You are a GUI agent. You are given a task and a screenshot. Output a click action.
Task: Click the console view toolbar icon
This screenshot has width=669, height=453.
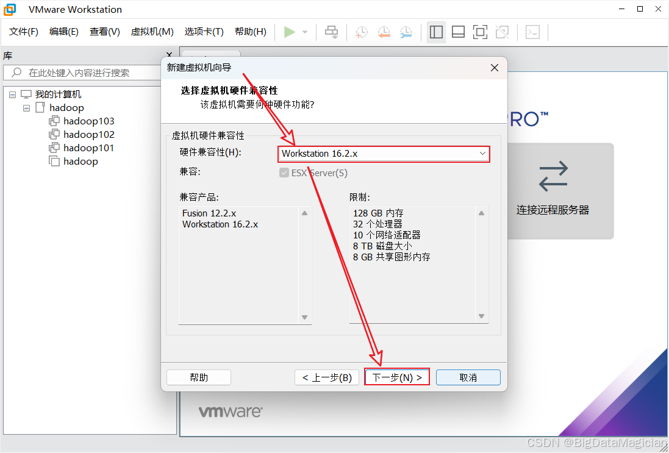click(x=532, y=32)
